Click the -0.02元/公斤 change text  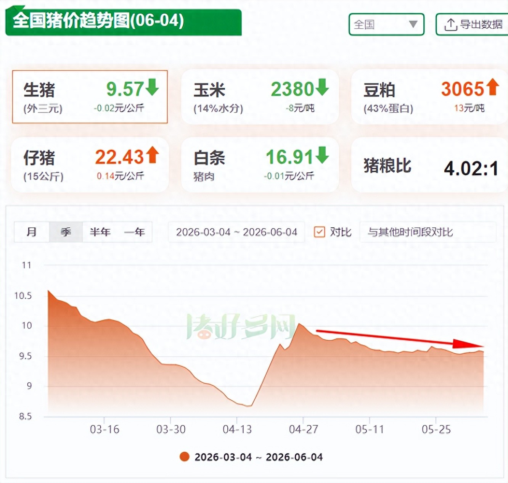119,108
